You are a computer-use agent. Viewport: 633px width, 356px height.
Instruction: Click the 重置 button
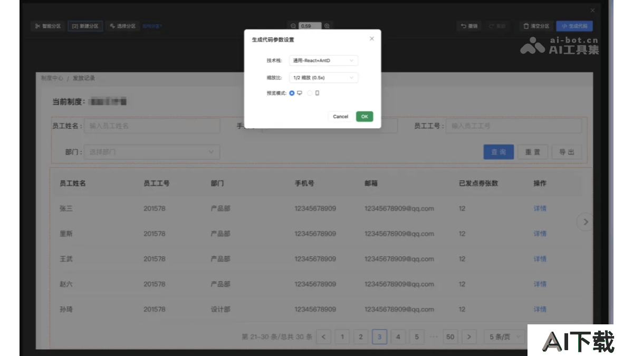533,152
